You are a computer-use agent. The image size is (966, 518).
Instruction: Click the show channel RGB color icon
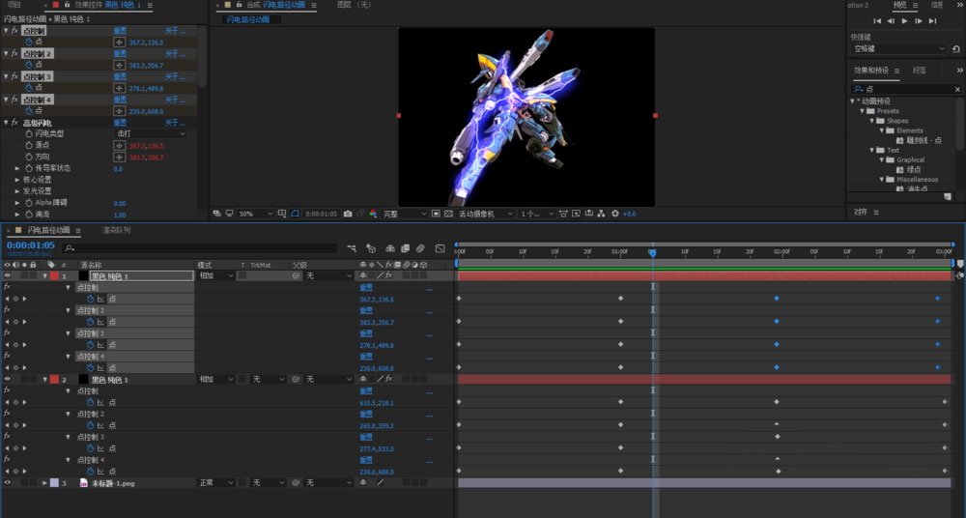(x=373, y=214)
